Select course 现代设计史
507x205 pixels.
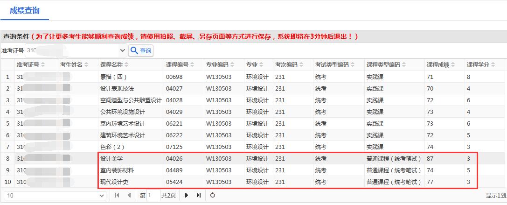(x=114, y=182)
